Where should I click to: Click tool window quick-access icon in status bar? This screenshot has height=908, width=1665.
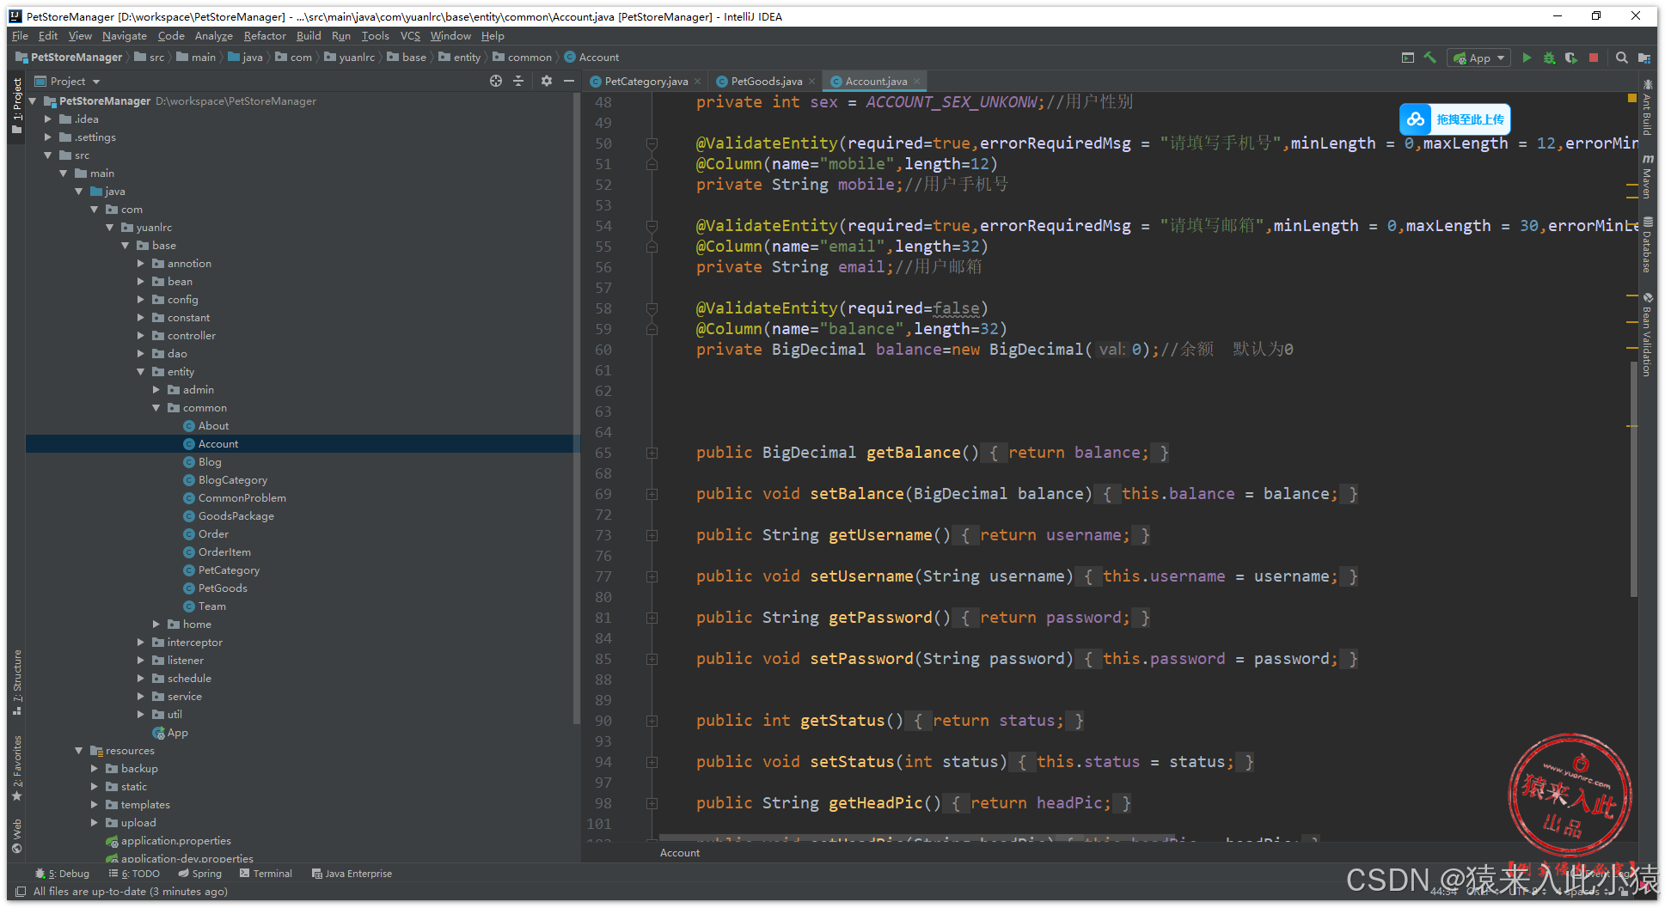(21, 892)
